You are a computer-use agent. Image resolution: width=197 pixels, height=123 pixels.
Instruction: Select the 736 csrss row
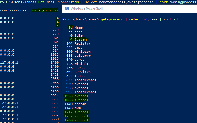(x=75, y=68)
